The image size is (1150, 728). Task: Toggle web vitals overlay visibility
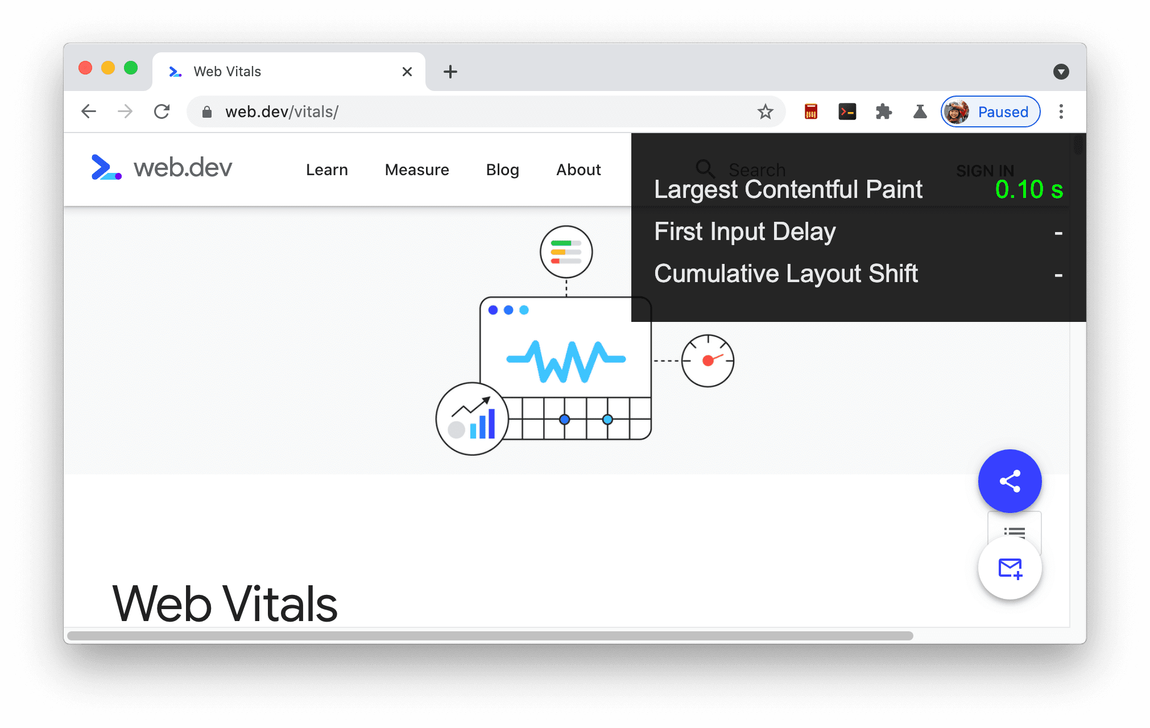tap(920, 111)
